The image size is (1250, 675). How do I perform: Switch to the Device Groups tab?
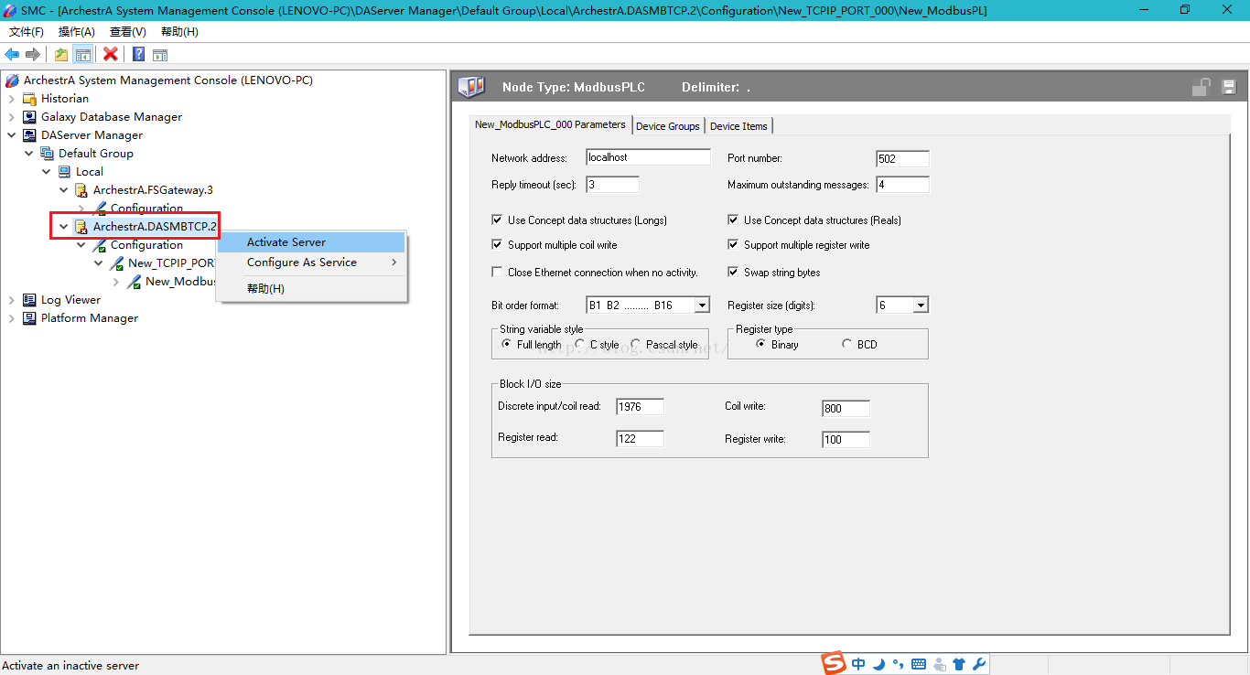(668, 126)
